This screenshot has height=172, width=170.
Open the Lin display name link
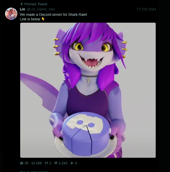click(x=22, y=9)
